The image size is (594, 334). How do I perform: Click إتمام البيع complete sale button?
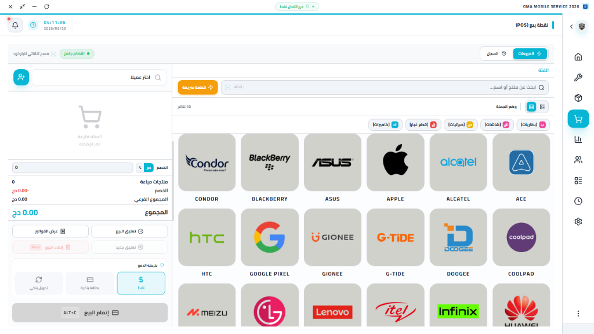90,313
